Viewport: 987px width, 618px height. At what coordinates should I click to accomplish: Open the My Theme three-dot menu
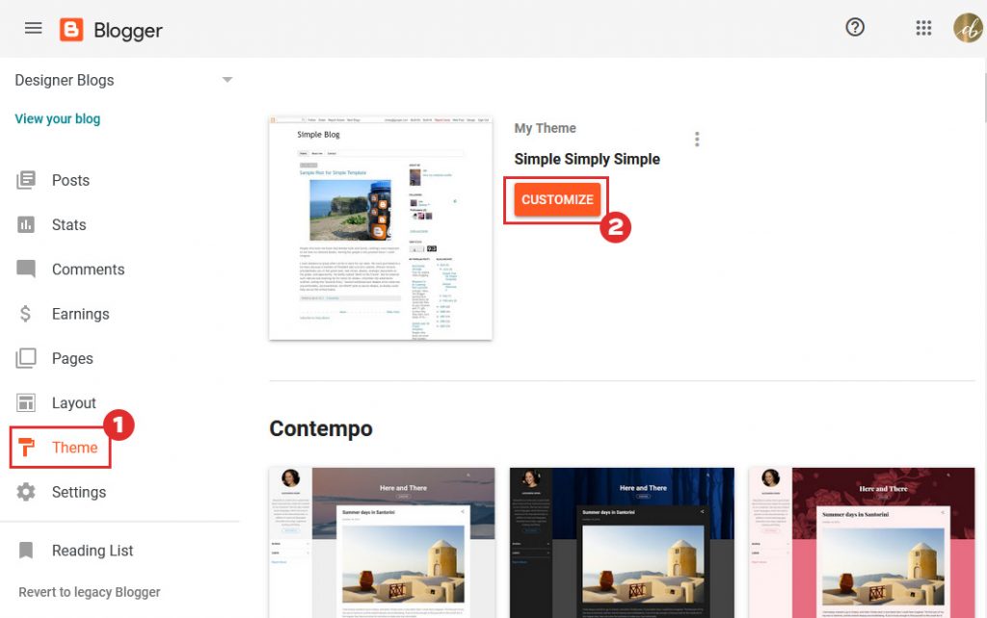click(x=697, y=139)
